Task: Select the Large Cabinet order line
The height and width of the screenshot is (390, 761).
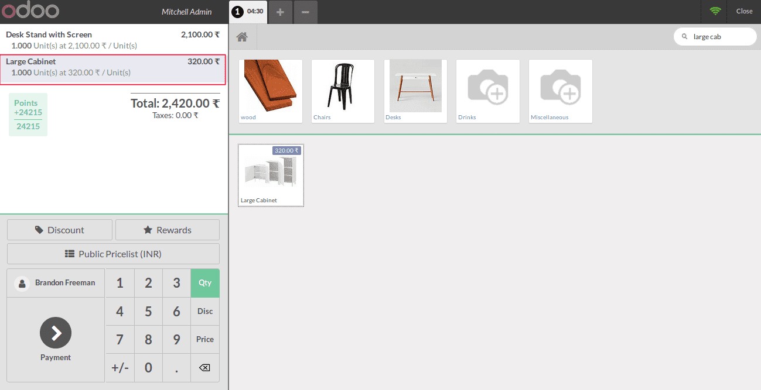Action: [113, 70]
